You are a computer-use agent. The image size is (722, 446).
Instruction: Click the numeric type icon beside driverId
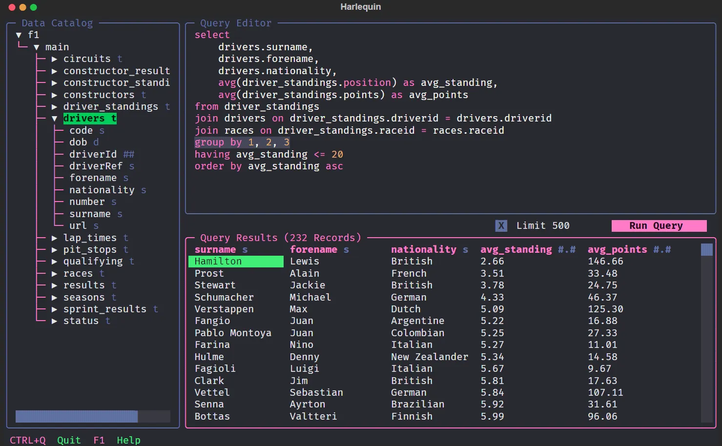128,154
